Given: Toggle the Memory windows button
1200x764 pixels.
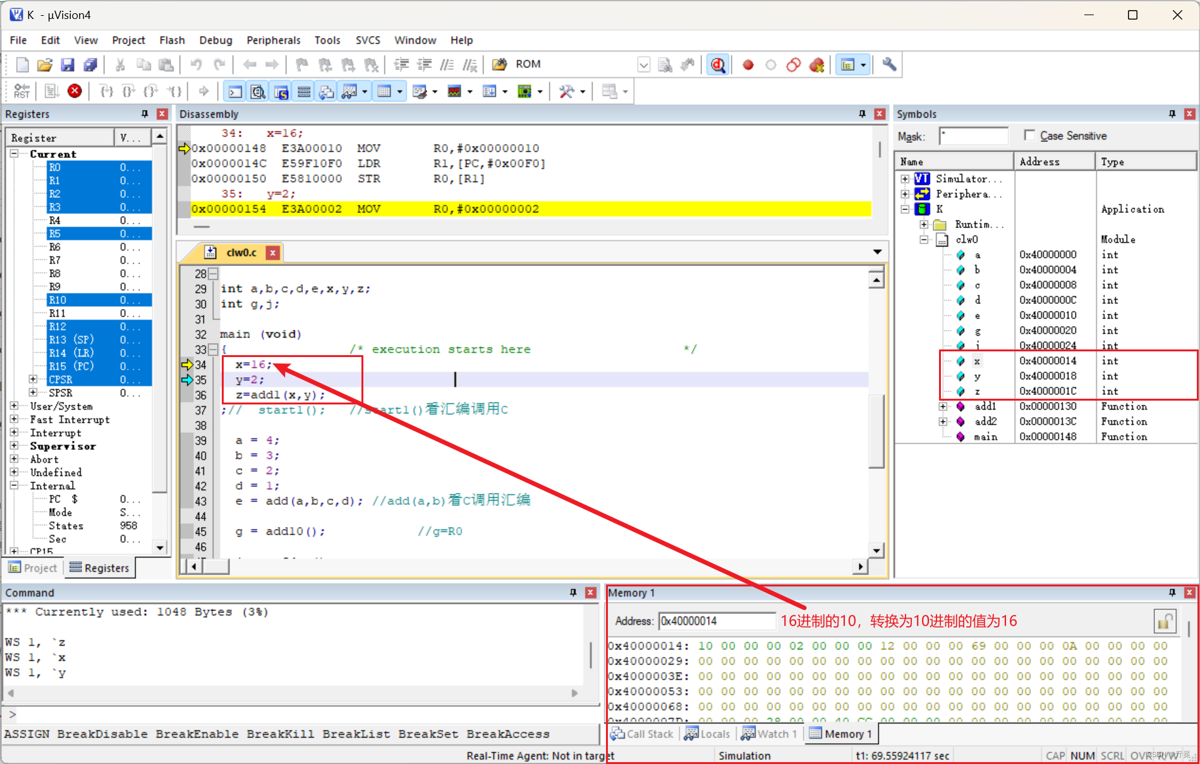Looking at the screenshot, I should coord(384,92).
